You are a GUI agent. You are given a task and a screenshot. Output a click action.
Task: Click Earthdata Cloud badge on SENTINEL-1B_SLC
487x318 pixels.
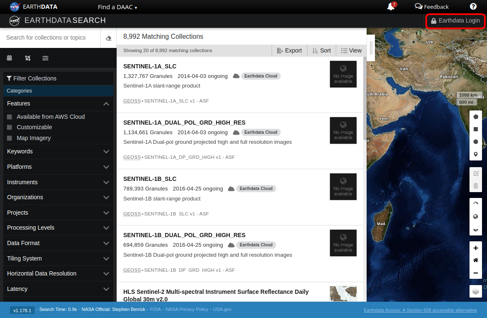[256, 189]
